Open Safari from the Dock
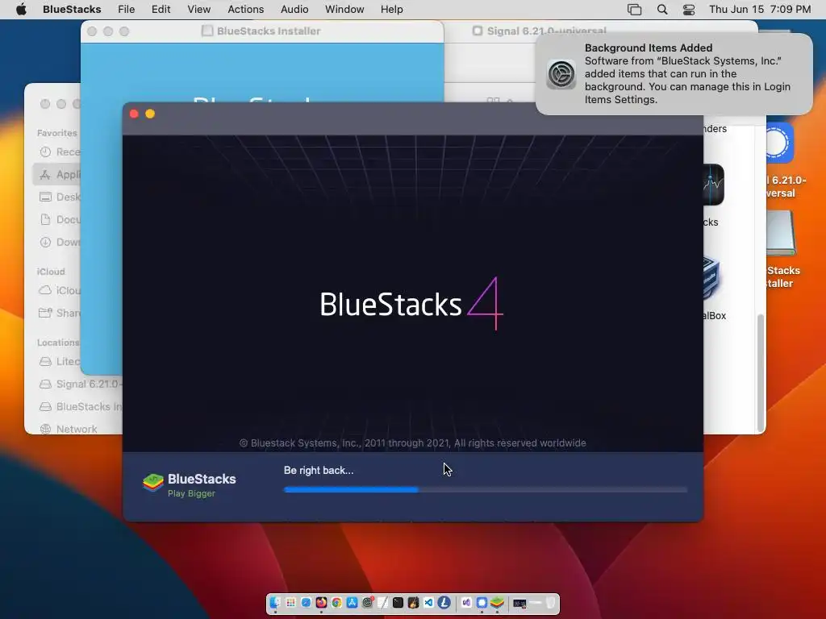The width and height of the screenshot is (826, 619). click(x=306, y=603)
